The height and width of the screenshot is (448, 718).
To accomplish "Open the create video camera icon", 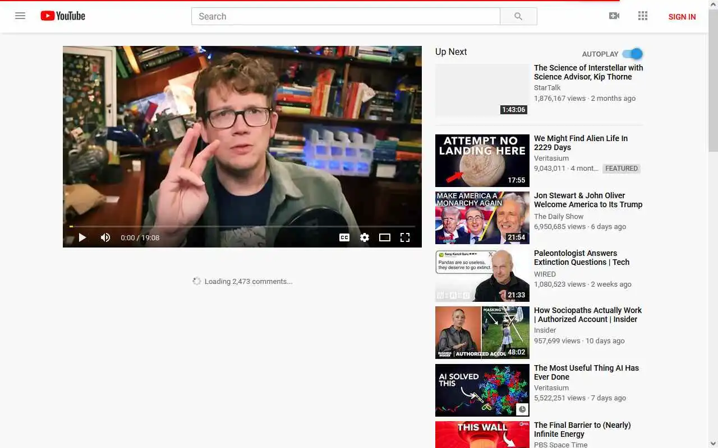I will (614, 16).
